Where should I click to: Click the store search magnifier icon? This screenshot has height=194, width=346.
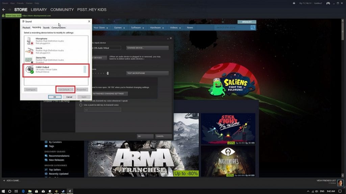253,27
